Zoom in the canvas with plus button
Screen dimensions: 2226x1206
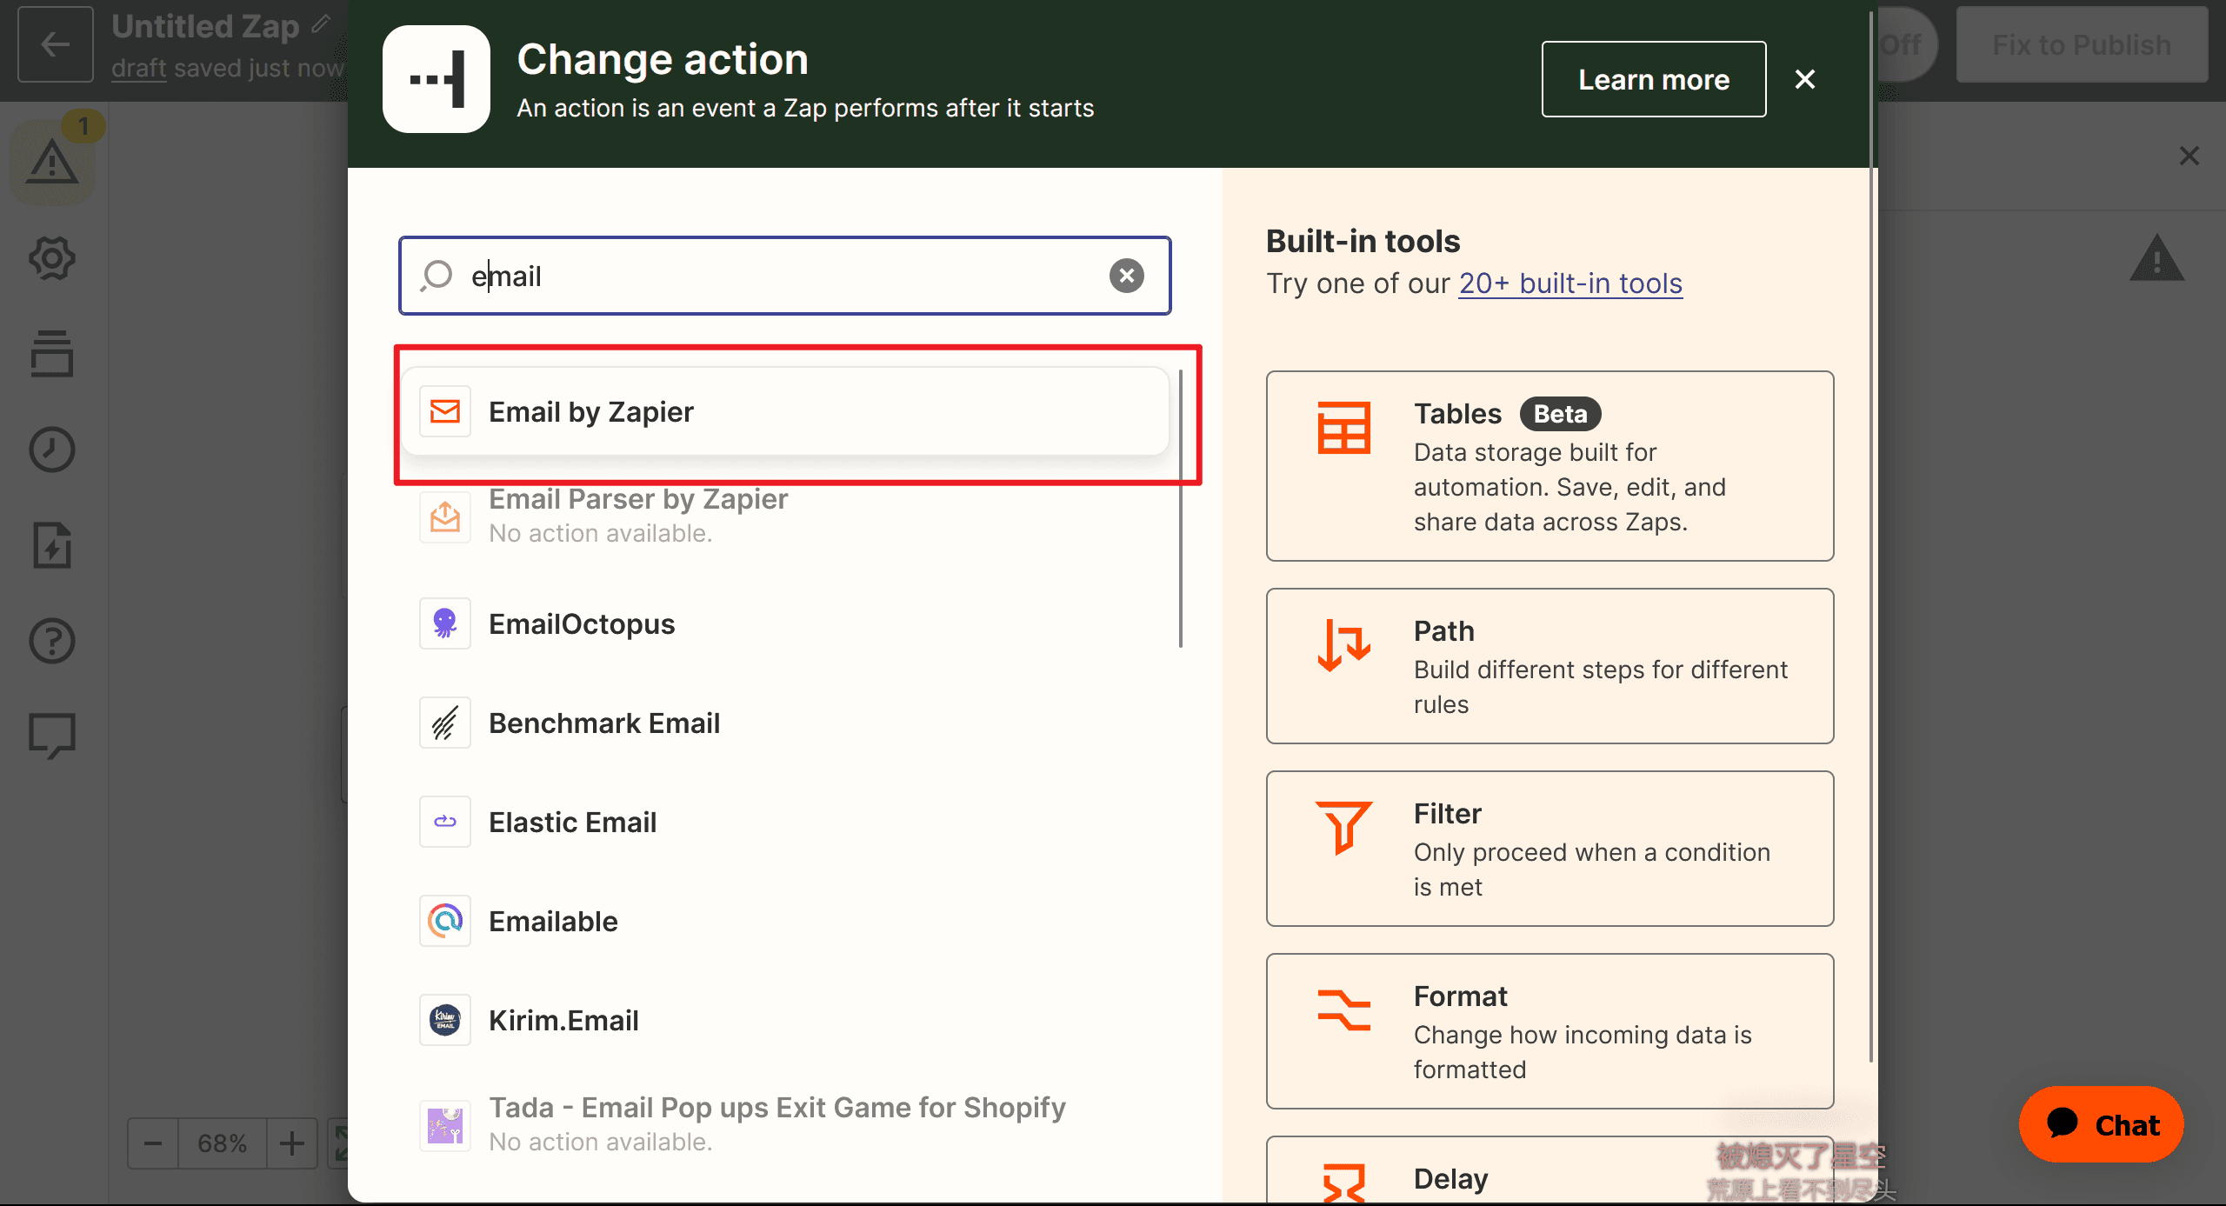pos(292,1143)
